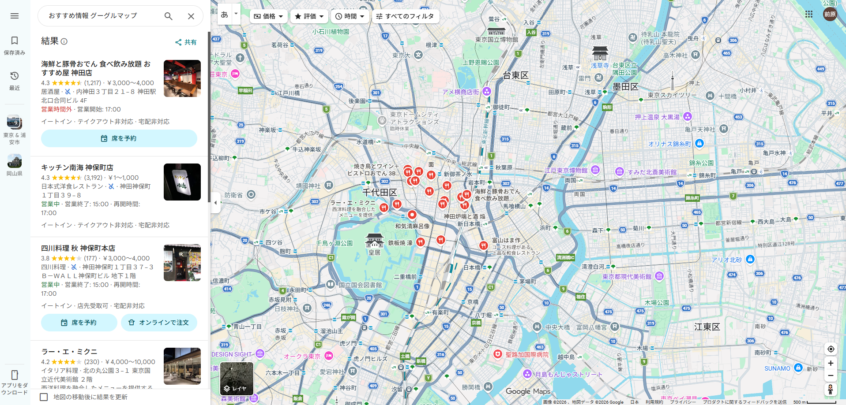View 四川料理 秋 photo thumbnail
Screen dimensions: 846x405
(182, 263)
